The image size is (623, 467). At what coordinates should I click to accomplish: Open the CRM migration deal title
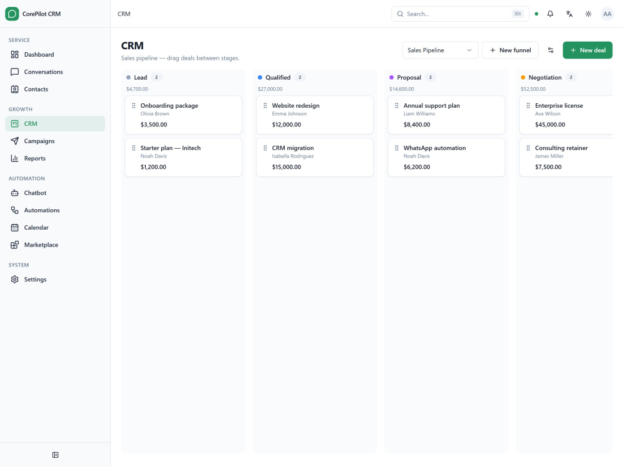pyautogui.click(x=293, y=148)
